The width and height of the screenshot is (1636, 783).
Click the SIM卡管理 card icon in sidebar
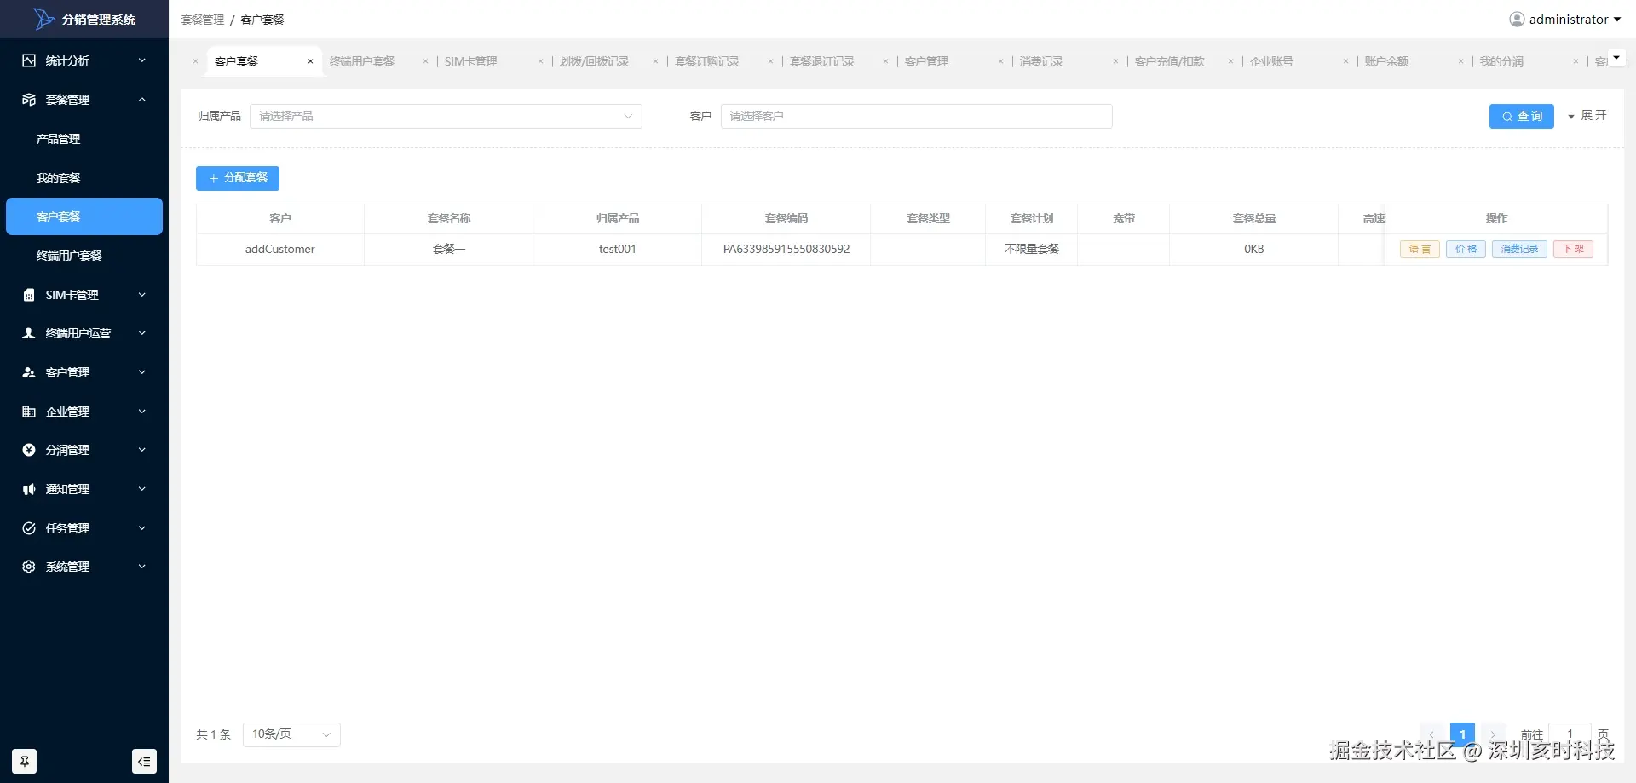tap(29, 295)
